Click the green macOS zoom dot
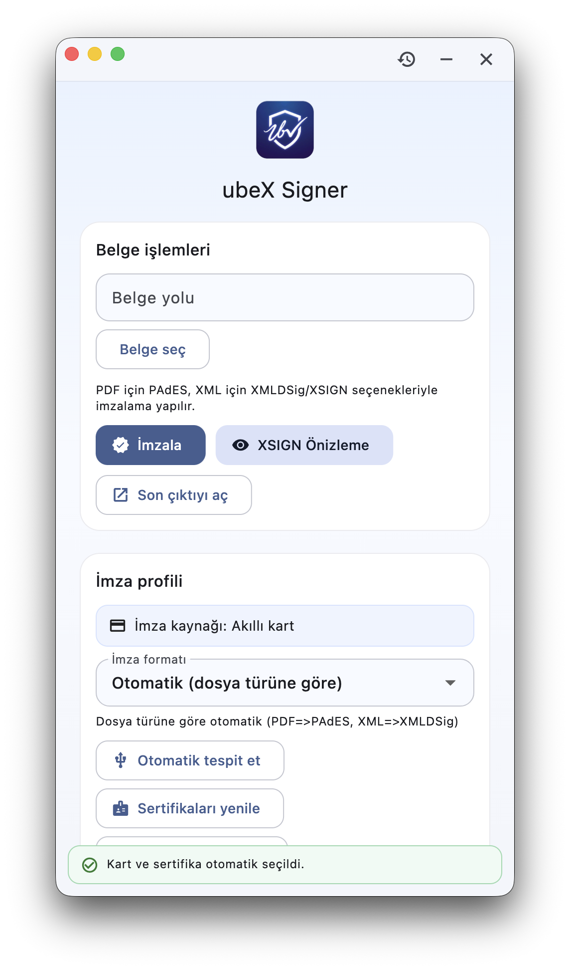 (118, 54)
